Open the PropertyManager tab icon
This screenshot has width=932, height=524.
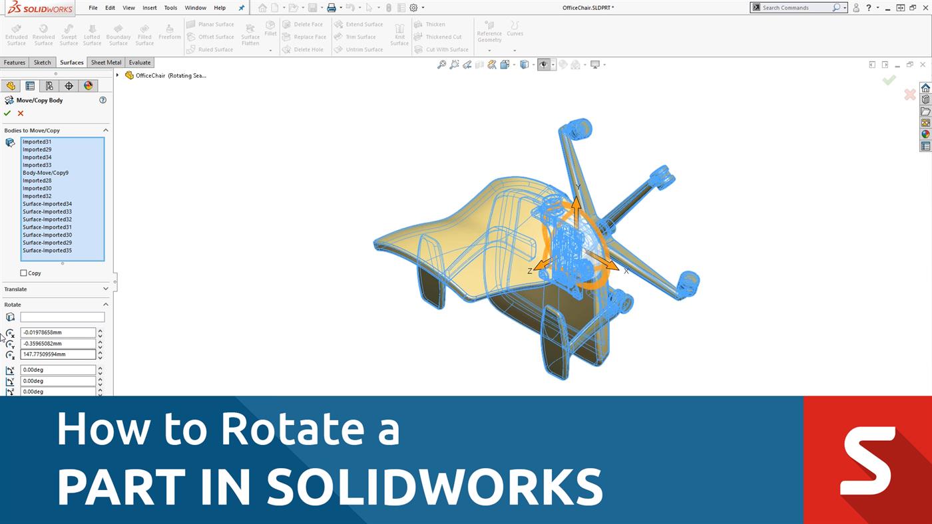click(30, 86)
